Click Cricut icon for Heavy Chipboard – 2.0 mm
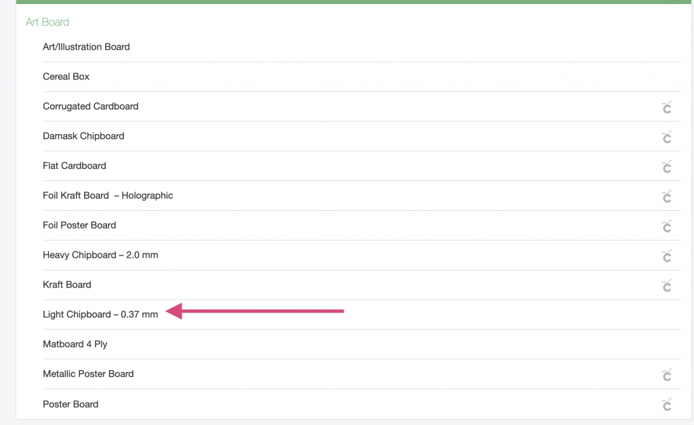Image resolution: width=694 pixels, height=425 pixels. pos(667,256)
